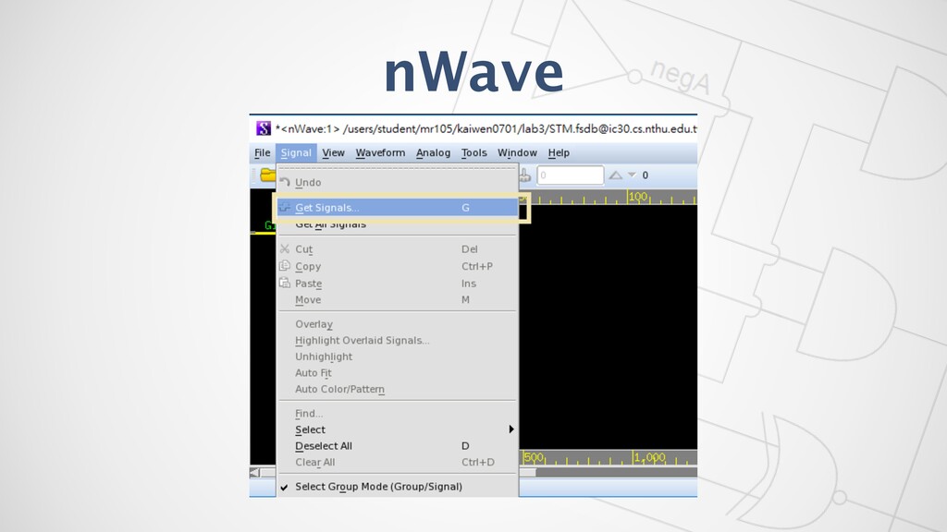Expand the Select submenu arrow
The image size is (947, 532).
pos(510,429)
